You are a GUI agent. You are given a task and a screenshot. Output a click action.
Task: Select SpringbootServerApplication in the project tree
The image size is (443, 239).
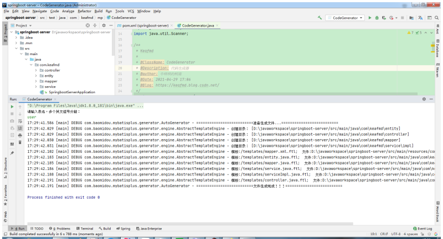click(x=72, y=92)
